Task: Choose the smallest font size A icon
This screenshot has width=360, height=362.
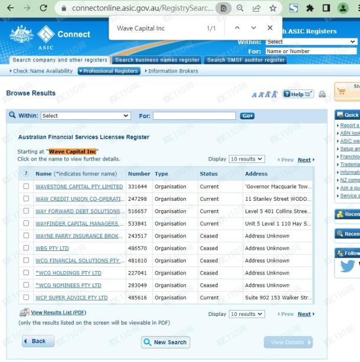Action: 254,95
